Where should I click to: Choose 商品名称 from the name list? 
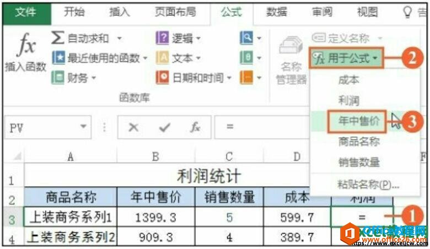coord(365,142)
